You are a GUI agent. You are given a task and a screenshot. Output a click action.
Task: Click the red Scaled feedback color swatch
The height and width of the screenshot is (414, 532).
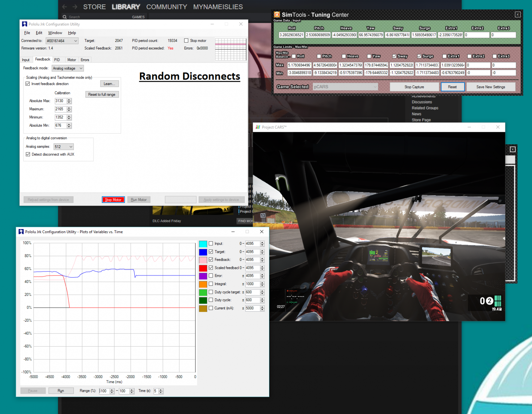[203, 268]
